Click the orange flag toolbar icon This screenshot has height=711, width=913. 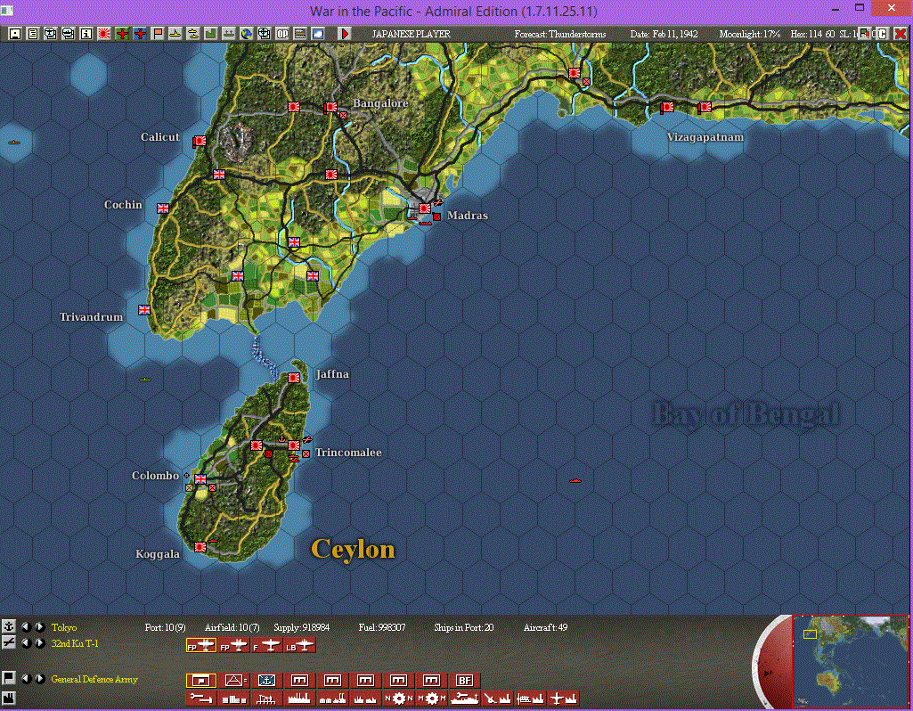pos(158,34)
